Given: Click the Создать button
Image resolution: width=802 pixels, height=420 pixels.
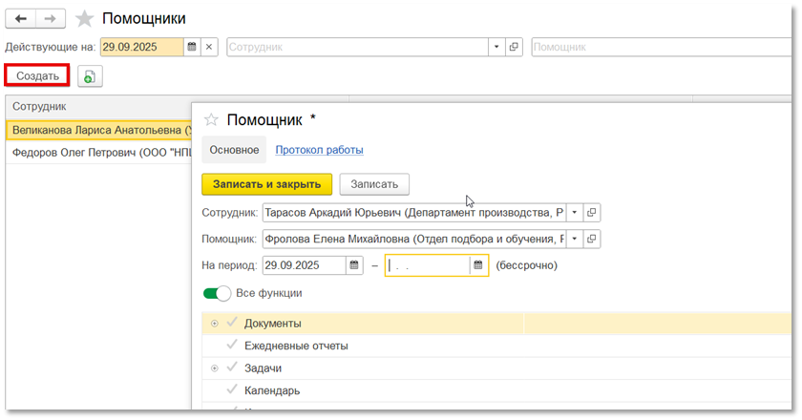Looking at the screenshot, I should [37, 75].
